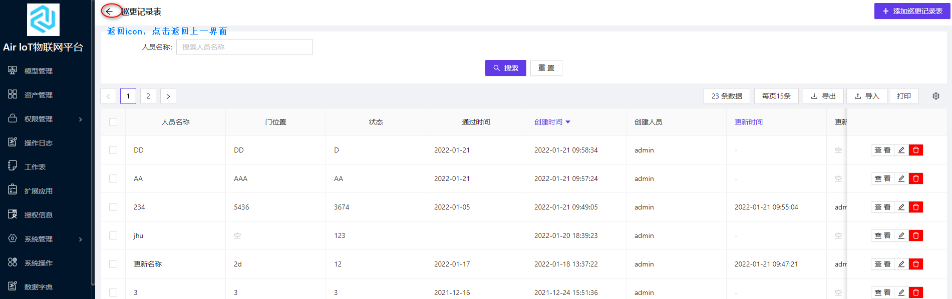Click the back arrow icon
Screen dimensions: 952x299
click(109, 11)
